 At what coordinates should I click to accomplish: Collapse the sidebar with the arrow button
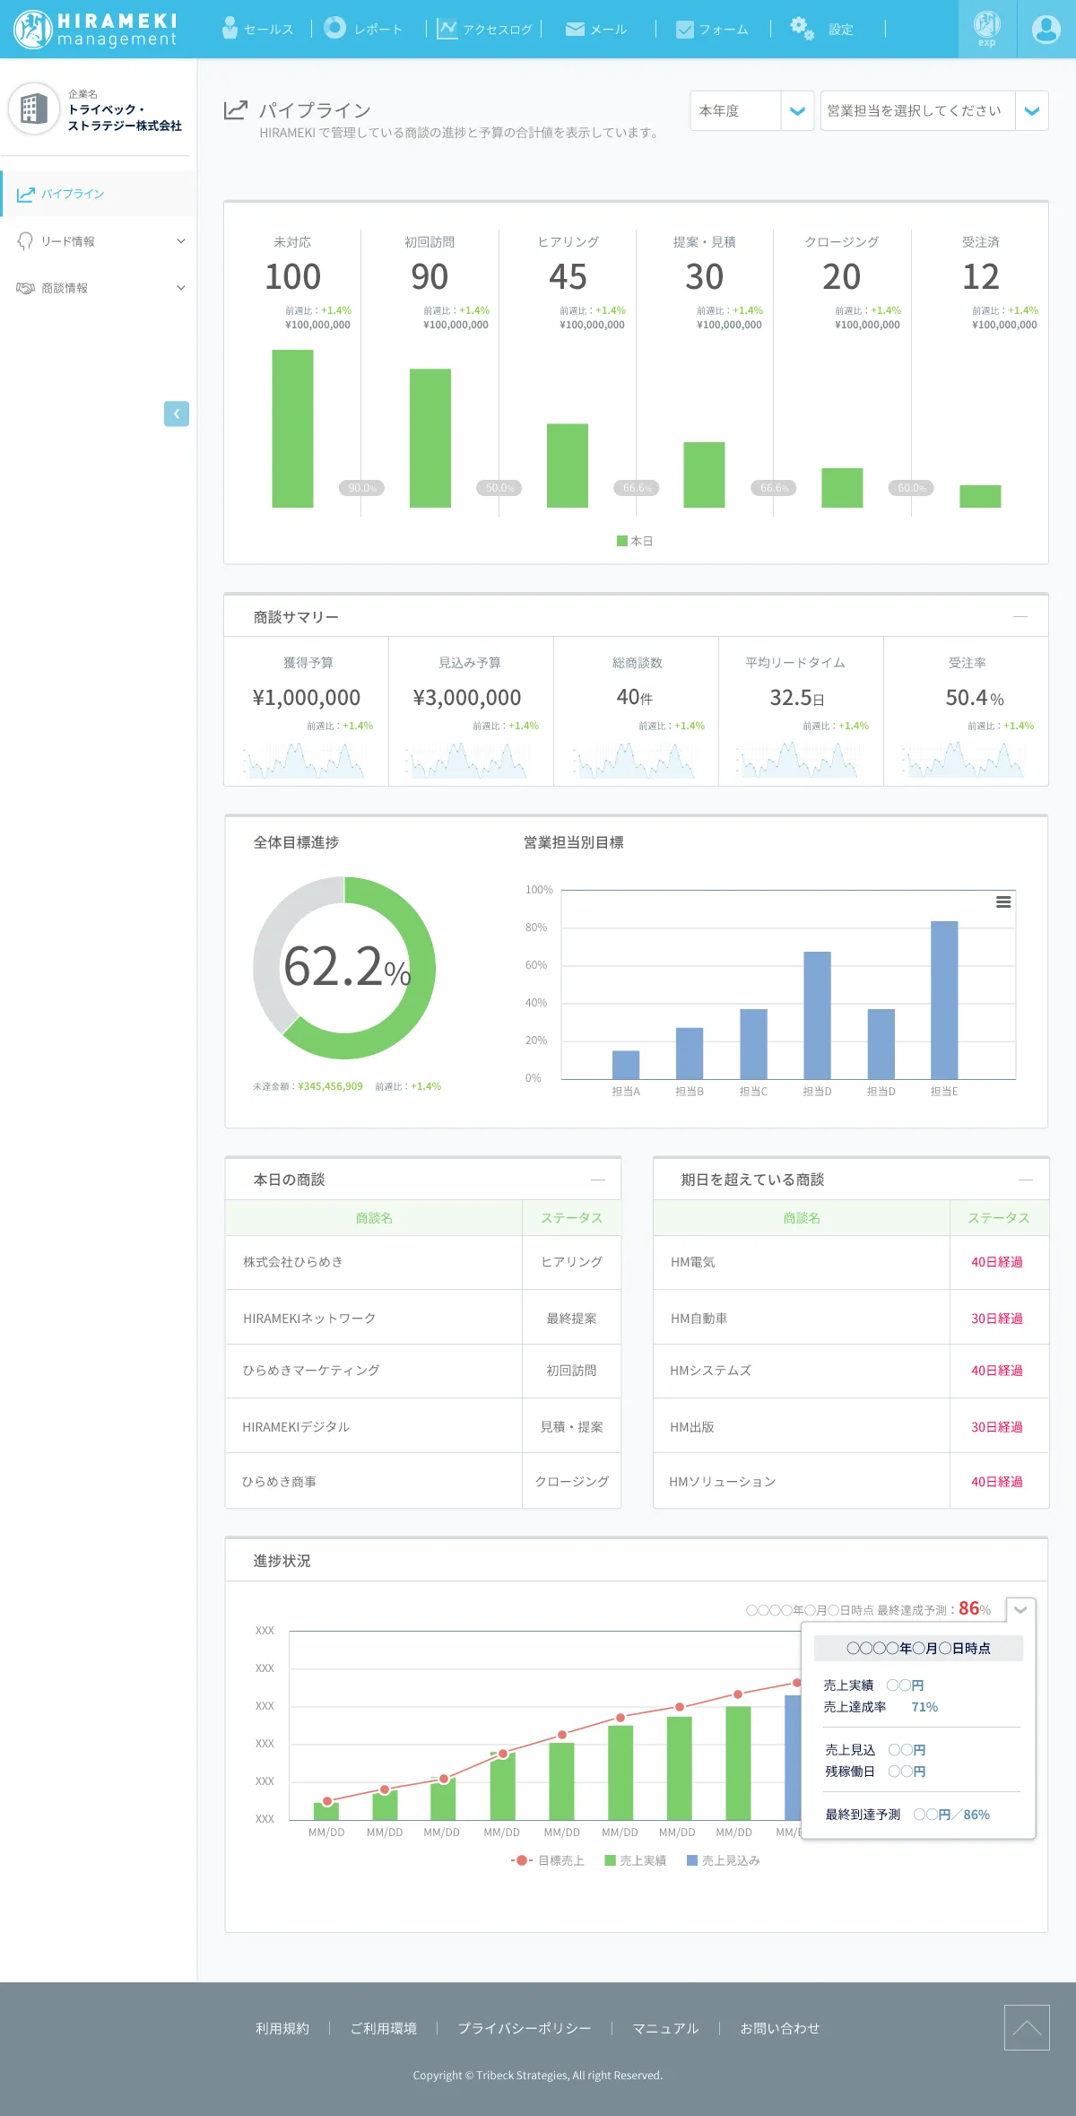point(177,414)
